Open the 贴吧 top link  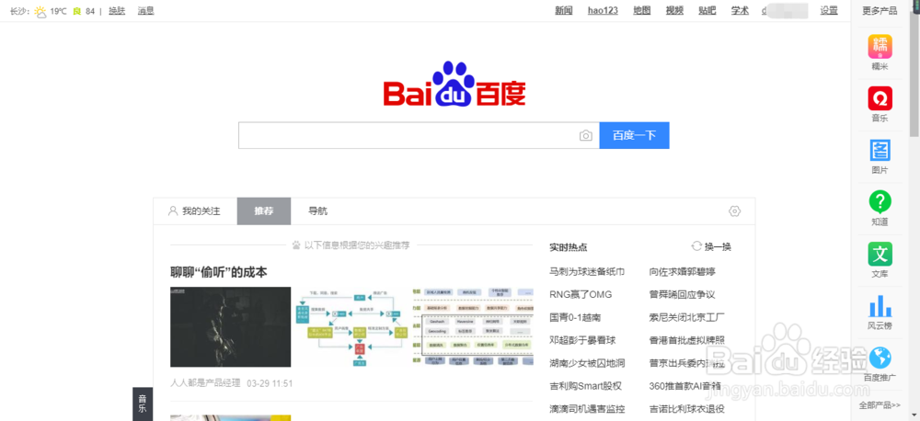coord(707,10)
